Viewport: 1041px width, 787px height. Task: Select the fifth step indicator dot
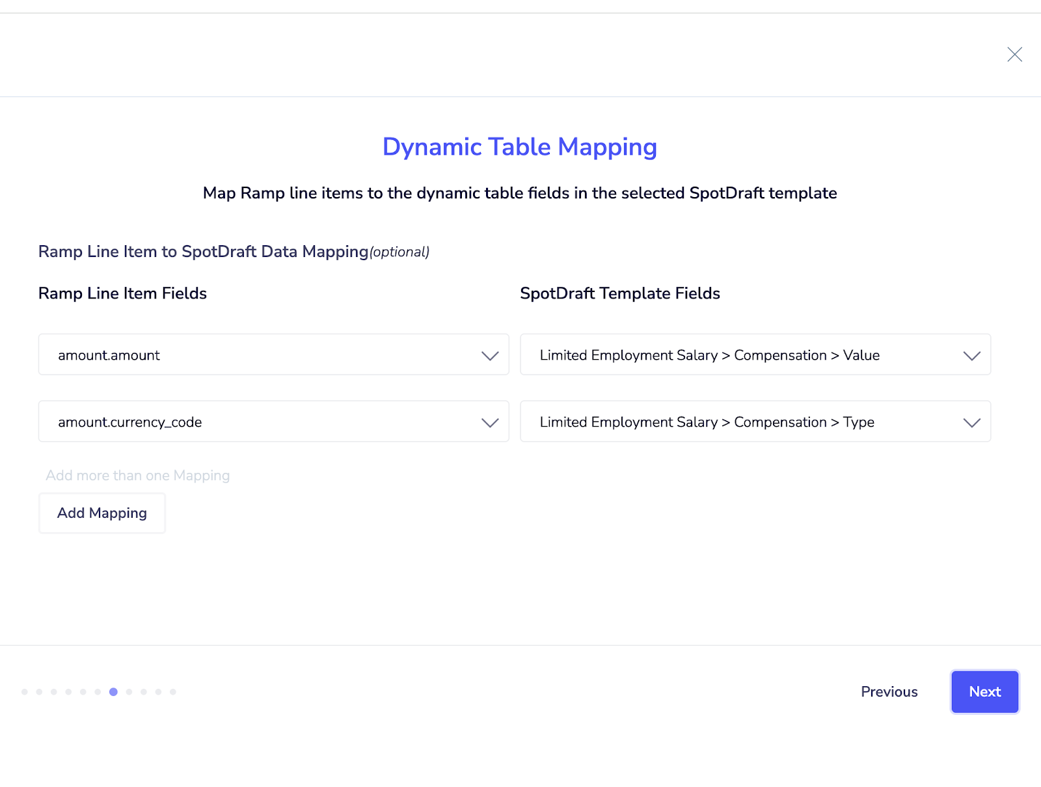pos(83,692)
